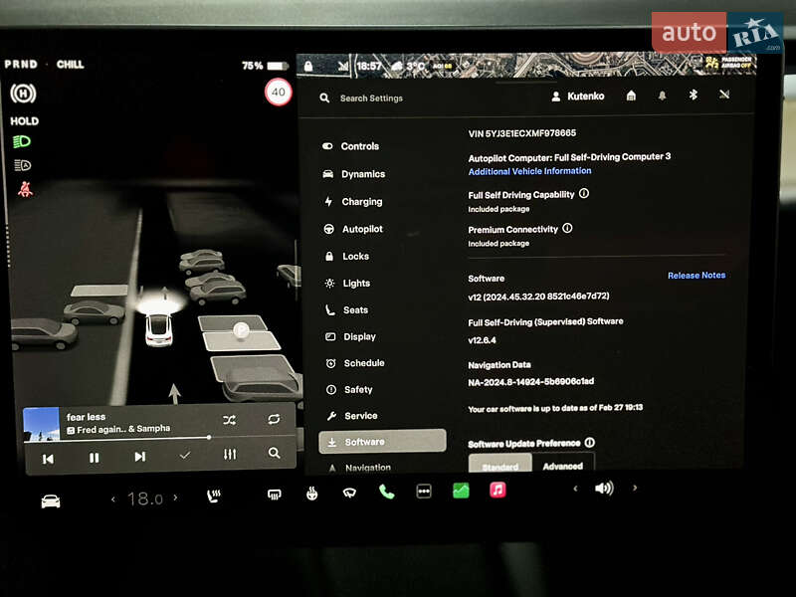Open the Dynamics settings menu
Image resolution: width=796 pixels, height=597 pixels.
[x=354, y=174]
